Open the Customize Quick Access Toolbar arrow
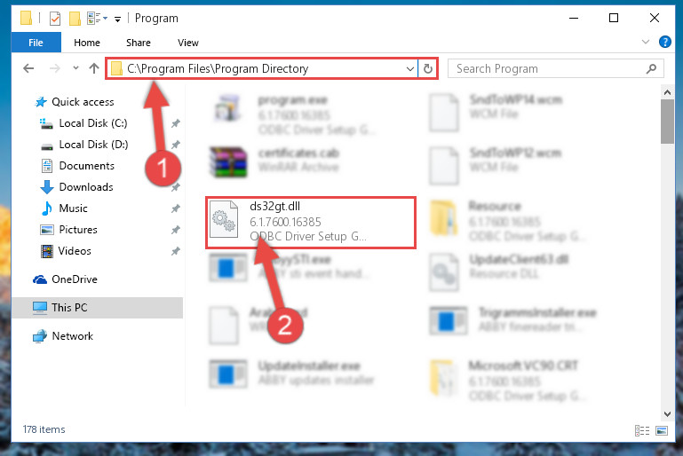 [117, 19]
